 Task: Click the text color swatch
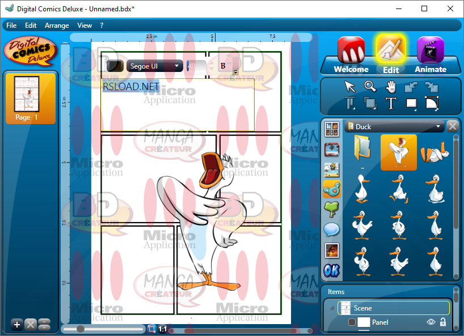click(115, 66)
